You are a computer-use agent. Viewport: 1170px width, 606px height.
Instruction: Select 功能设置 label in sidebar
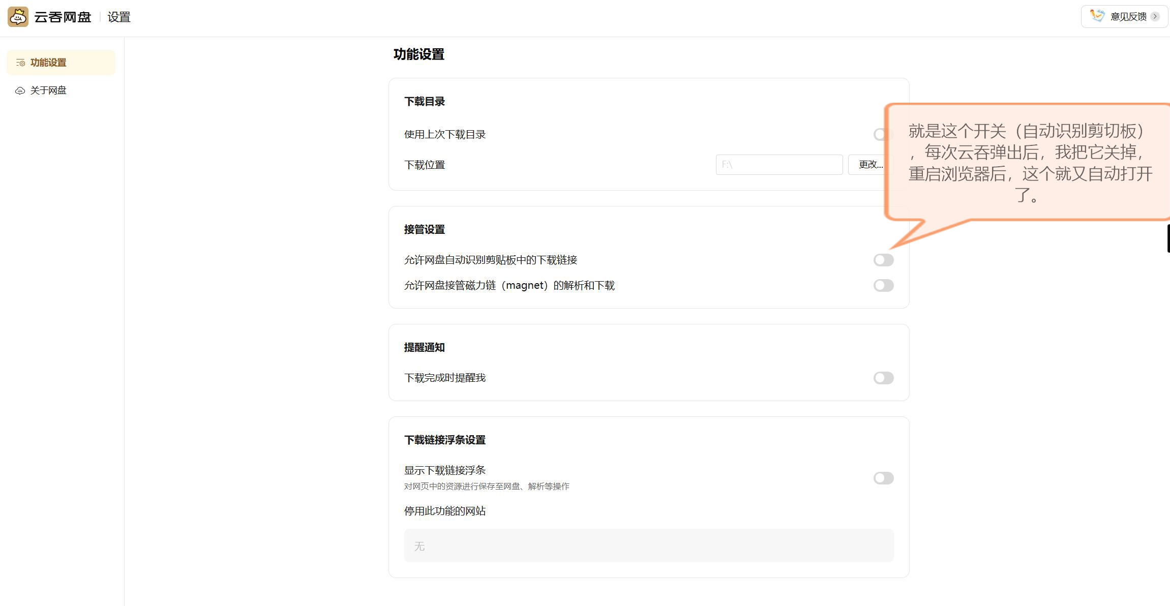48,63
